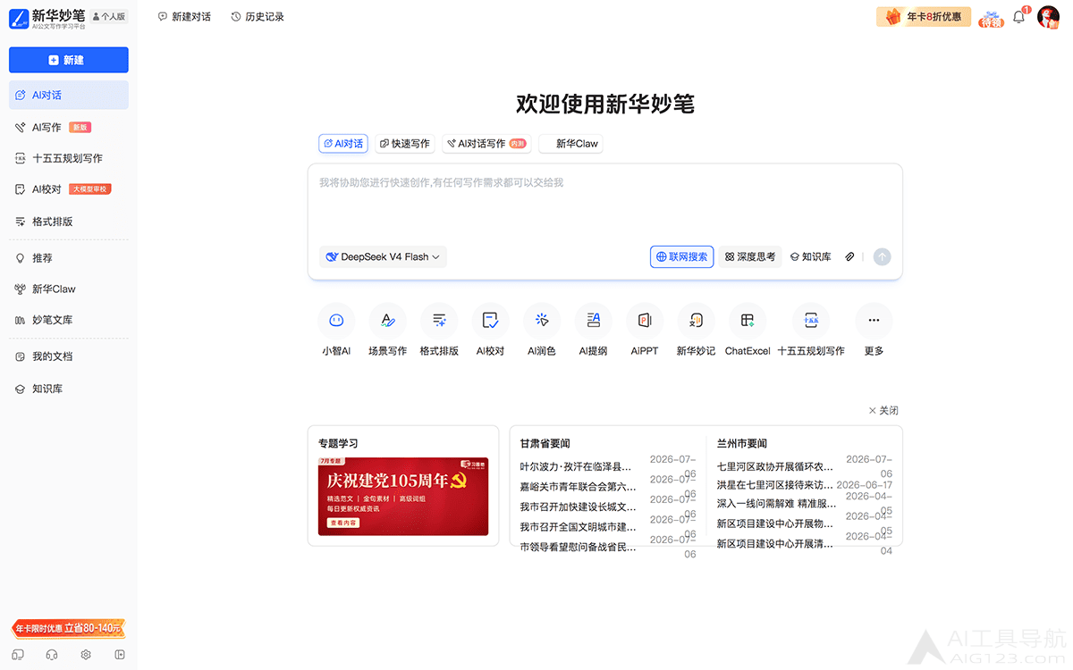Open 历史记录 in the top bar

point(258,17)
